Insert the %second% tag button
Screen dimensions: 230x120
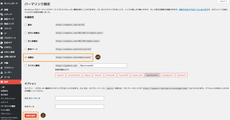coord(124,75)
